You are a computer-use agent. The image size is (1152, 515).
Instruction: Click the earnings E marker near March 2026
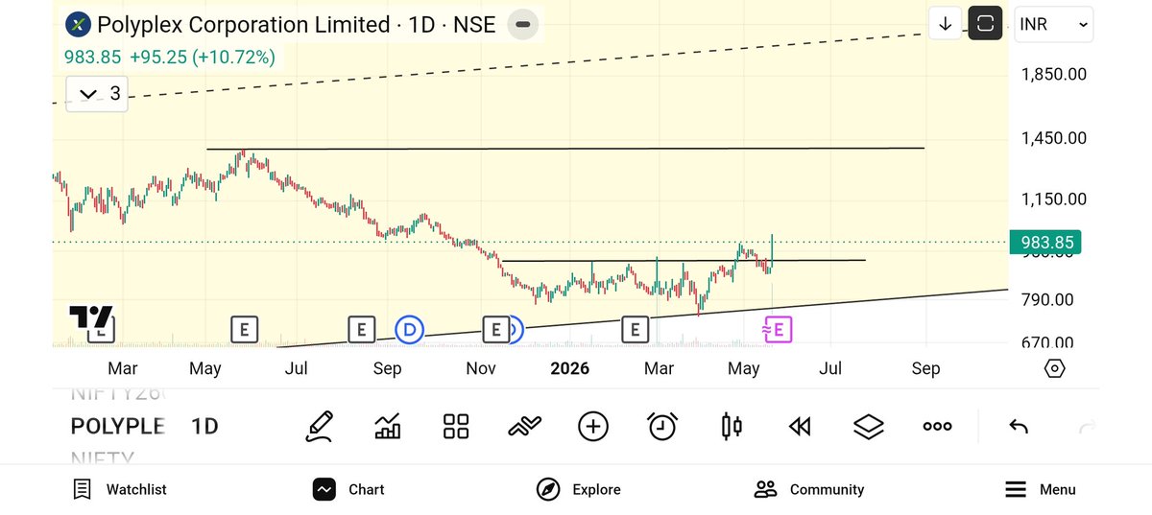coord(635,330)
